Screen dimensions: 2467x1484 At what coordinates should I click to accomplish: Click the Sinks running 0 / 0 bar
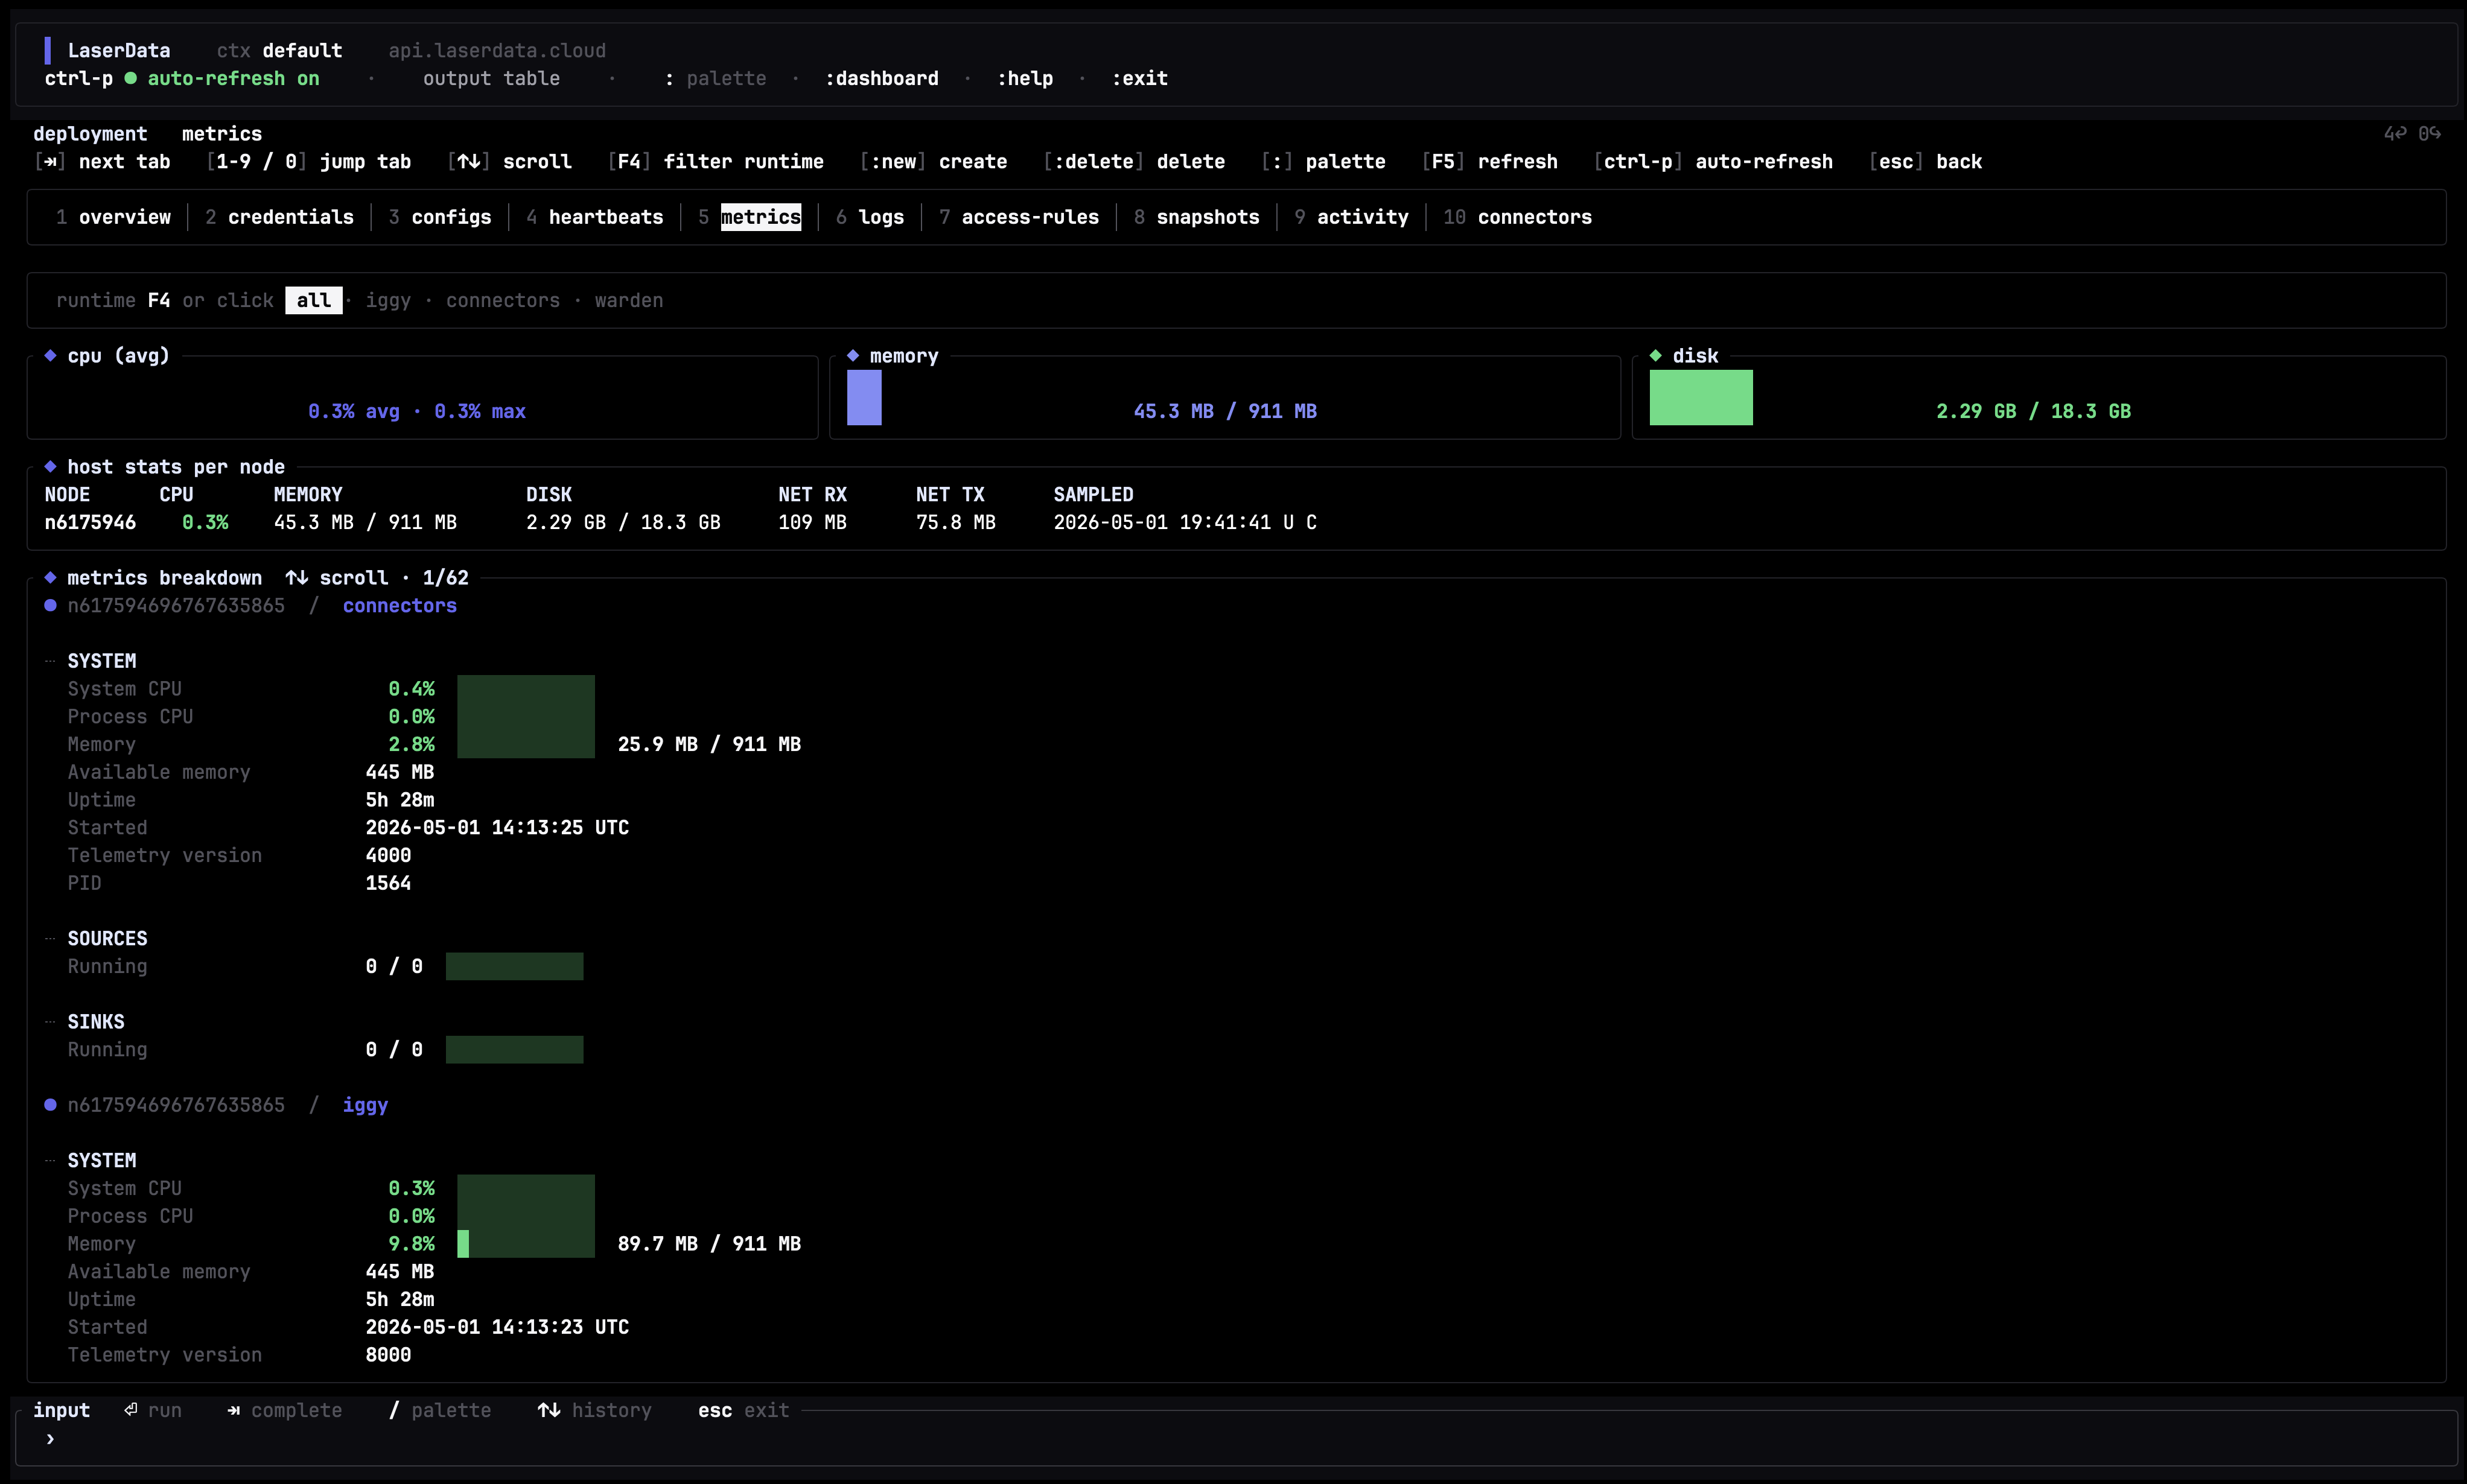(x=514, y=1049)
